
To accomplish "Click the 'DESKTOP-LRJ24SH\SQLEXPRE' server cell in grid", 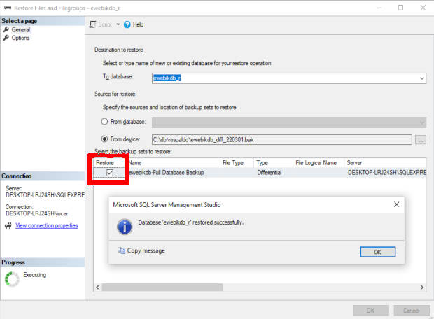I will pos(386,172).
